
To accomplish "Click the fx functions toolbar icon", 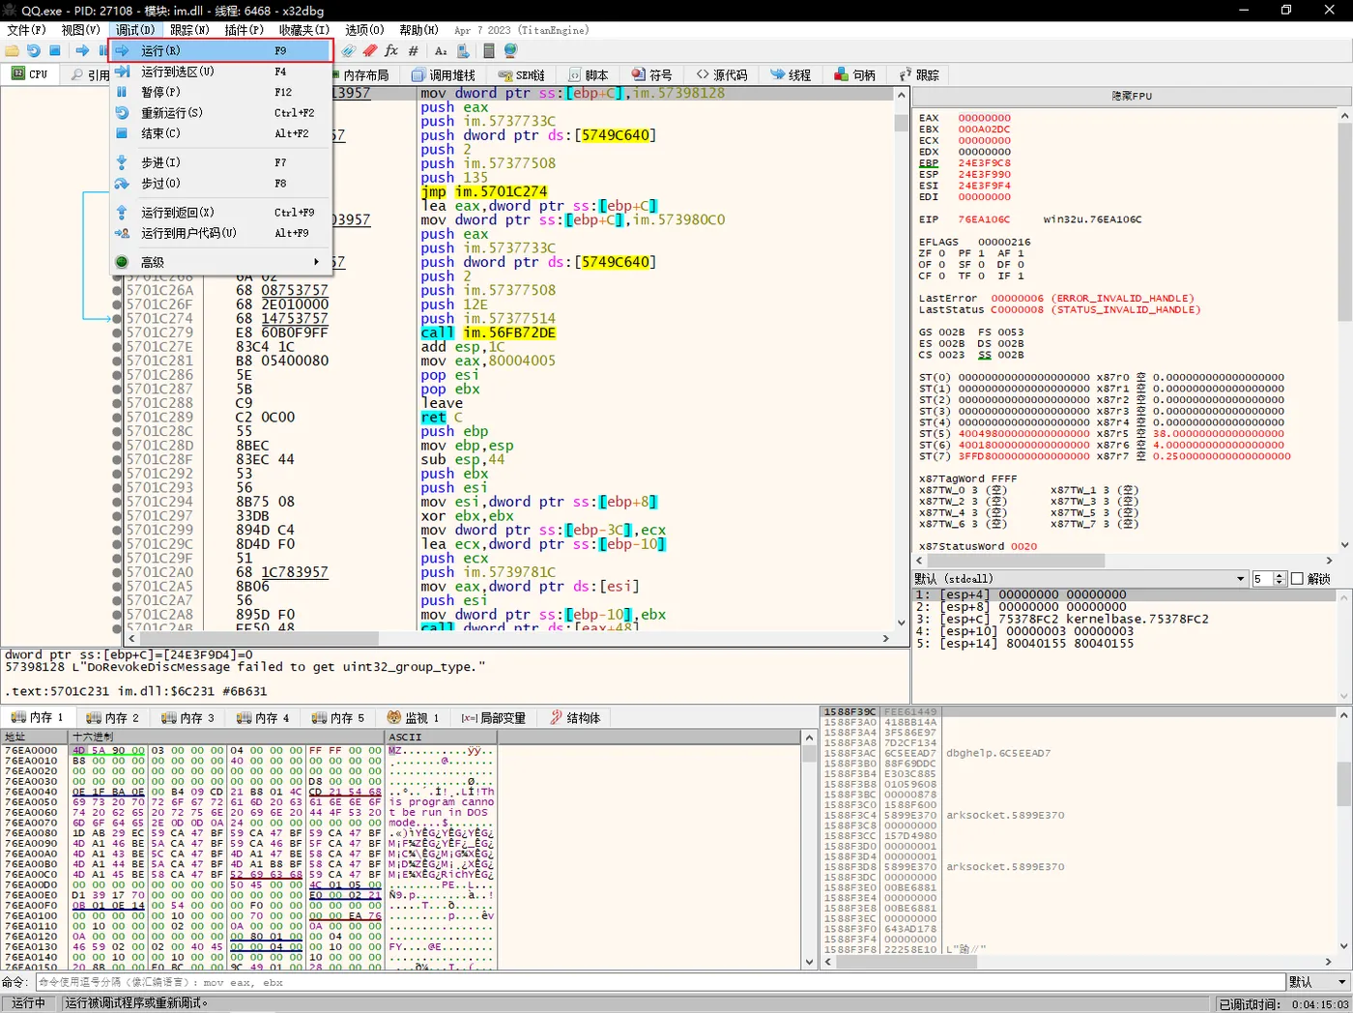I will point(391,51).
